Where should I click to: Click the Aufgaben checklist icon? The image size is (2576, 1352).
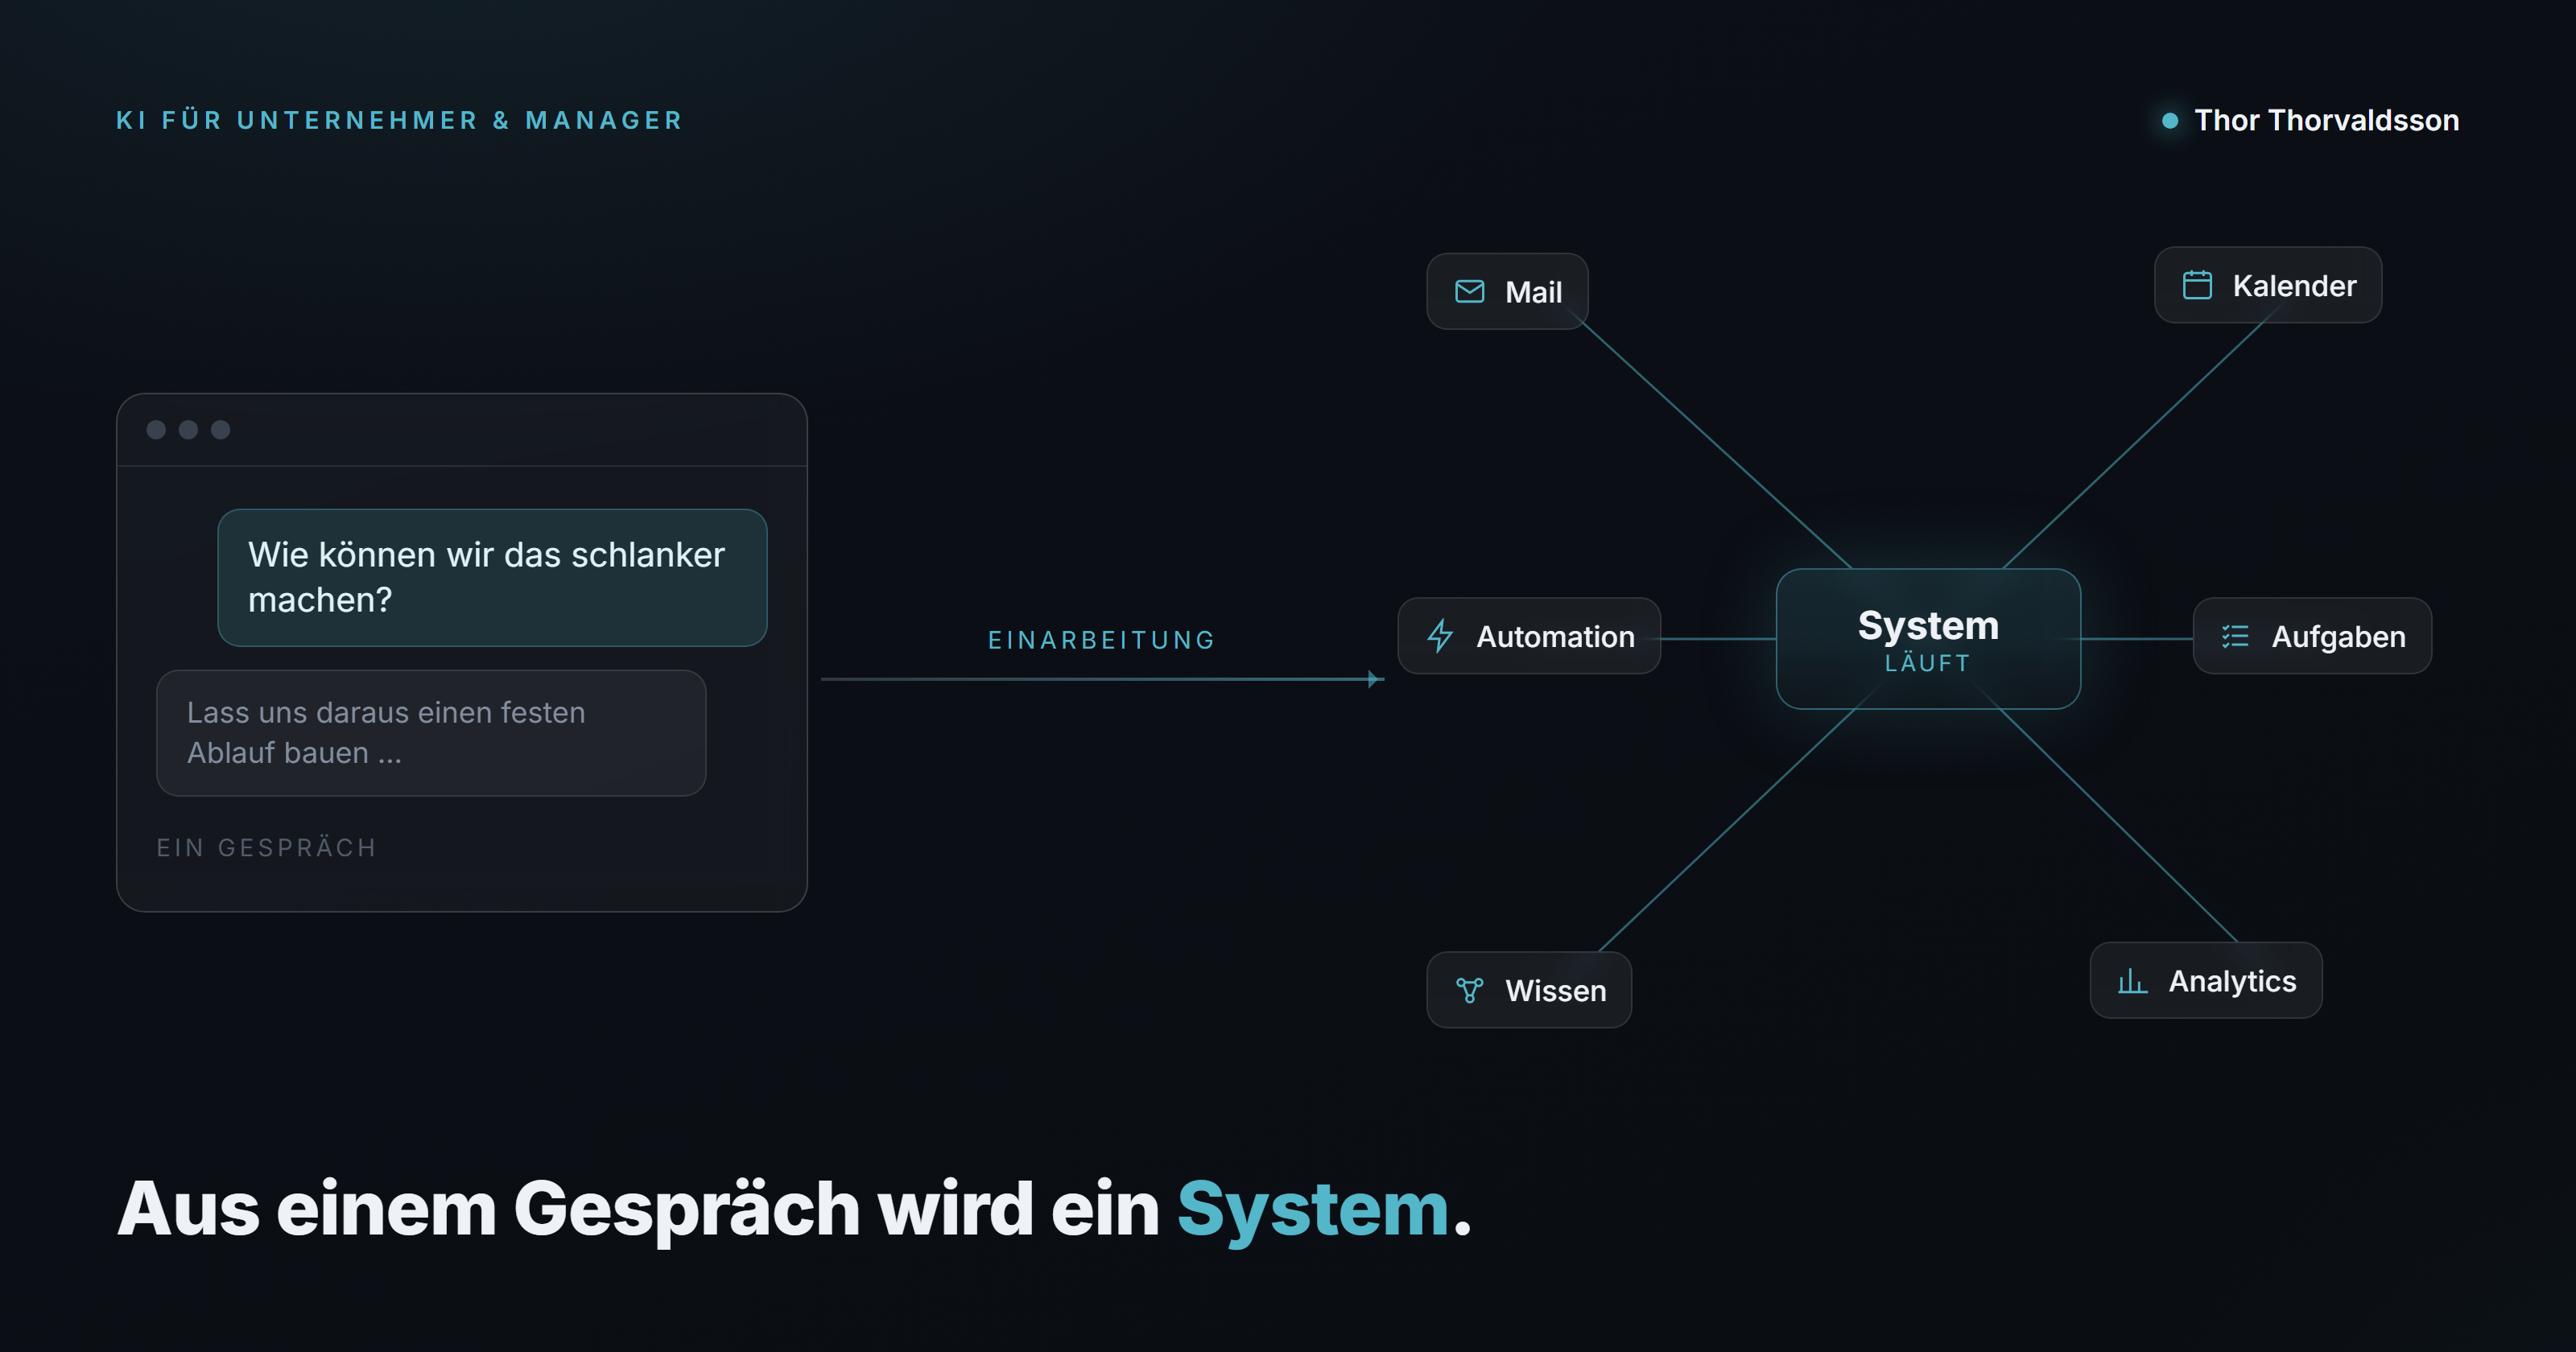(x=2235, y=636)
